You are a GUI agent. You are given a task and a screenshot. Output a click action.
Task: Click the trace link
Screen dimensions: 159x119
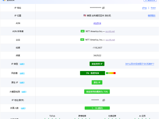[x=153, y=8]
